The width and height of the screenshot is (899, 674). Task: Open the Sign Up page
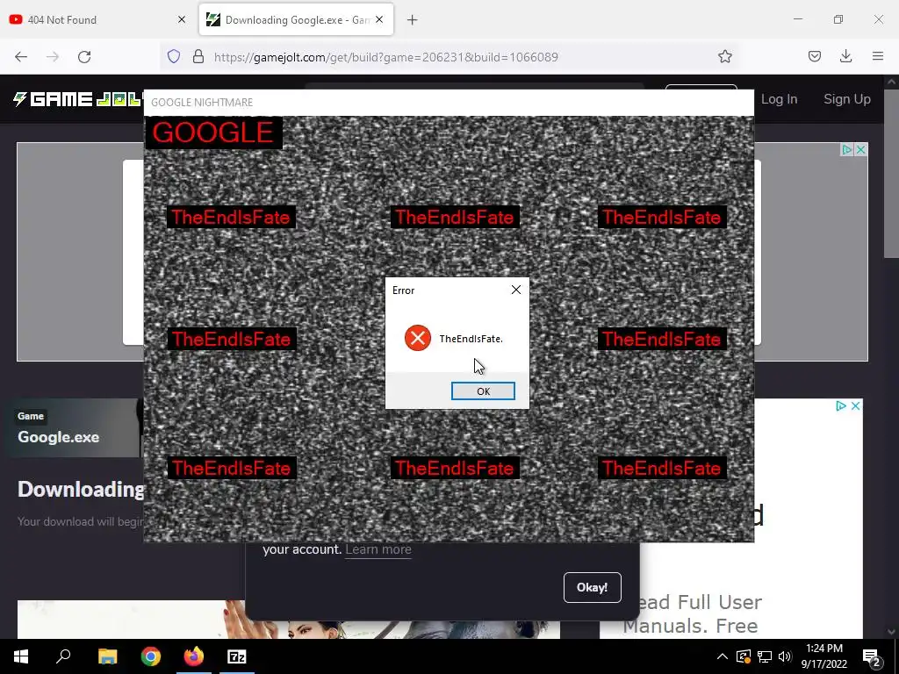pos(847,99)
